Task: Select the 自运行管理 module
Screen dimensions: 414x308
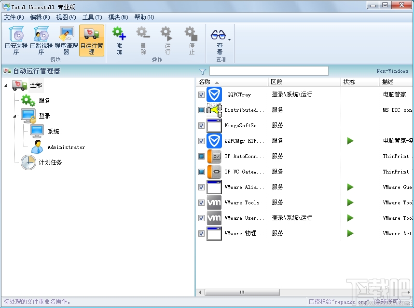Action: pyautogui.click(x=92, y=41)
